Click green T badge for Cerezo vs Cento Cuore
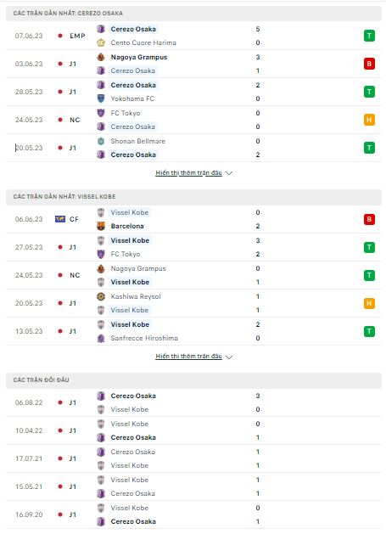The height and width of the screenshot is (534, 386). pyautogui.click(x=369, y=36)
